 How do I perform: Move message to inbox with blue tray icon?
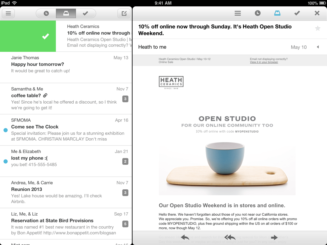click(277, 13)
